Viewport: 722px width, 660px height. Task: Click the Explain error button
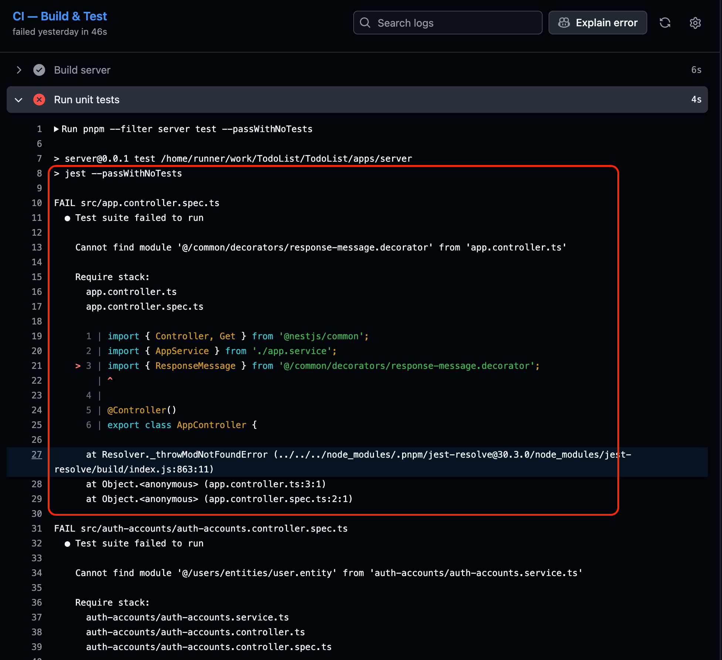click(x=598, y=23)
